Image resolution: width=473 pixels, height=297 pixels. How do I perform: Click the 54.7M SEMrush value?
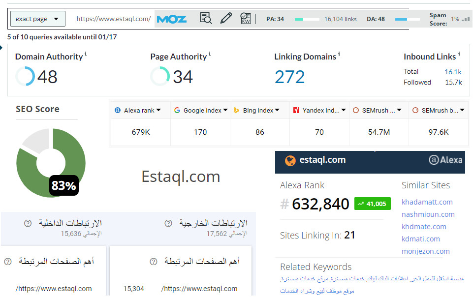point(379,132)
